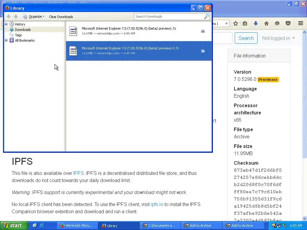Screen dimensions: 307x230
Task: Clear Downloads in Library window
Action: pyautogui.click(x=61, y=17)
